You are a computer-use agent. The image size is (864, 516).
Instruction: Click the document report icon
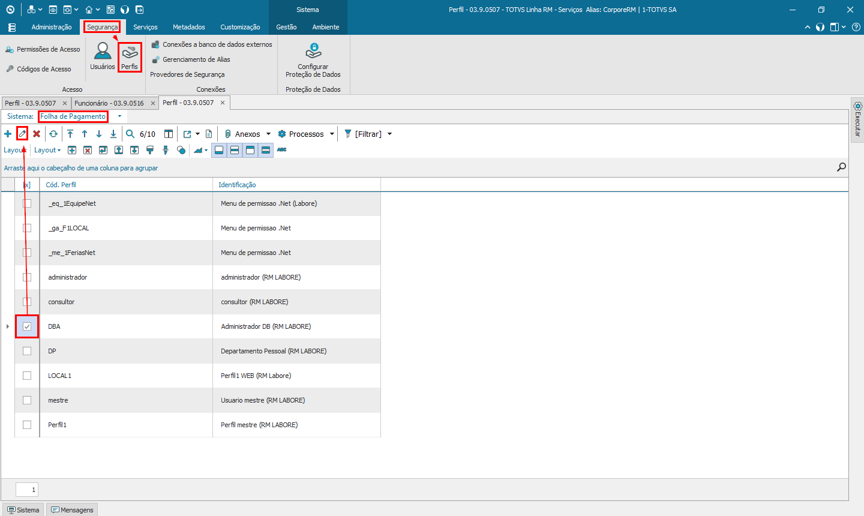coord(209,134)
